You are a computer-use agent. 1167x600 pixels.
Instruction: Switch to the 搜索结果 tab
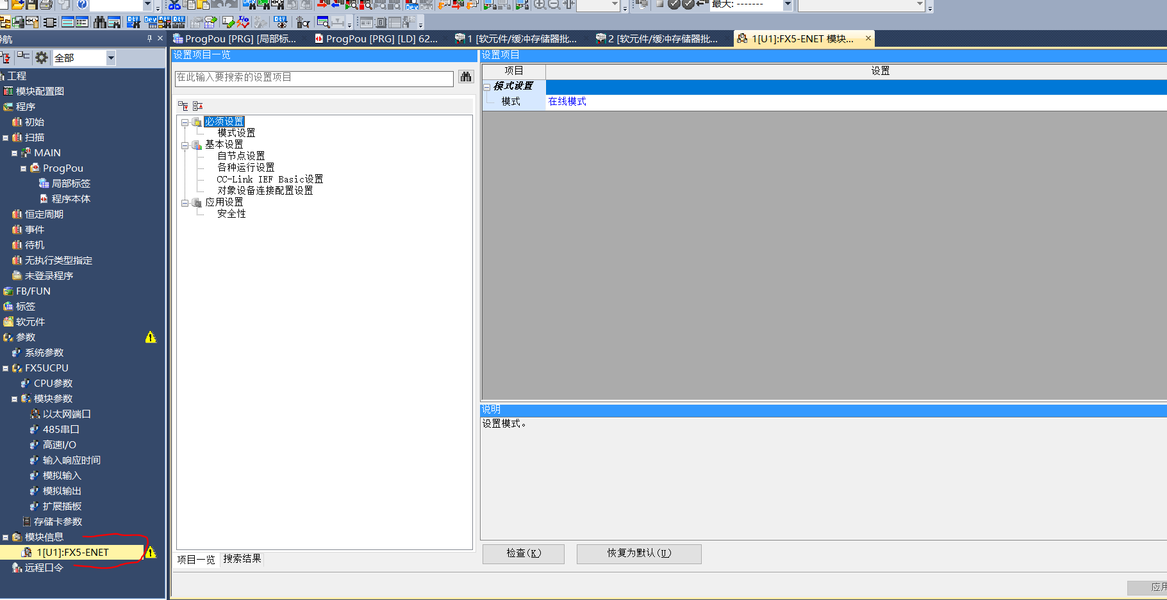(x=242, y=559)
